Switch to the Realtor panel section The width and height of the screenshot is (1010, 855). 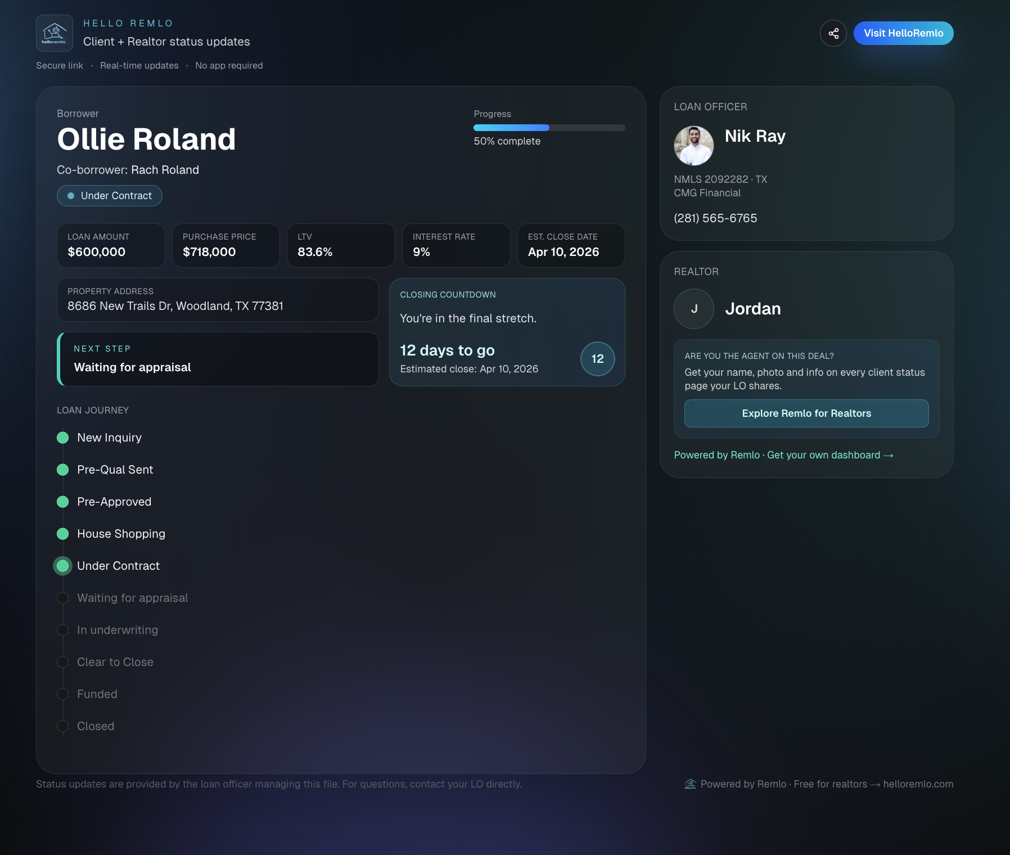pos(696,272)
